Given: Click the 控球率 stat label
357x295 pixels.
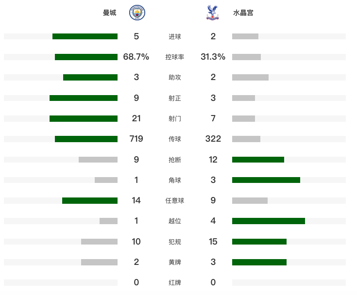Looking at the screenshot, I should [175, 57].
